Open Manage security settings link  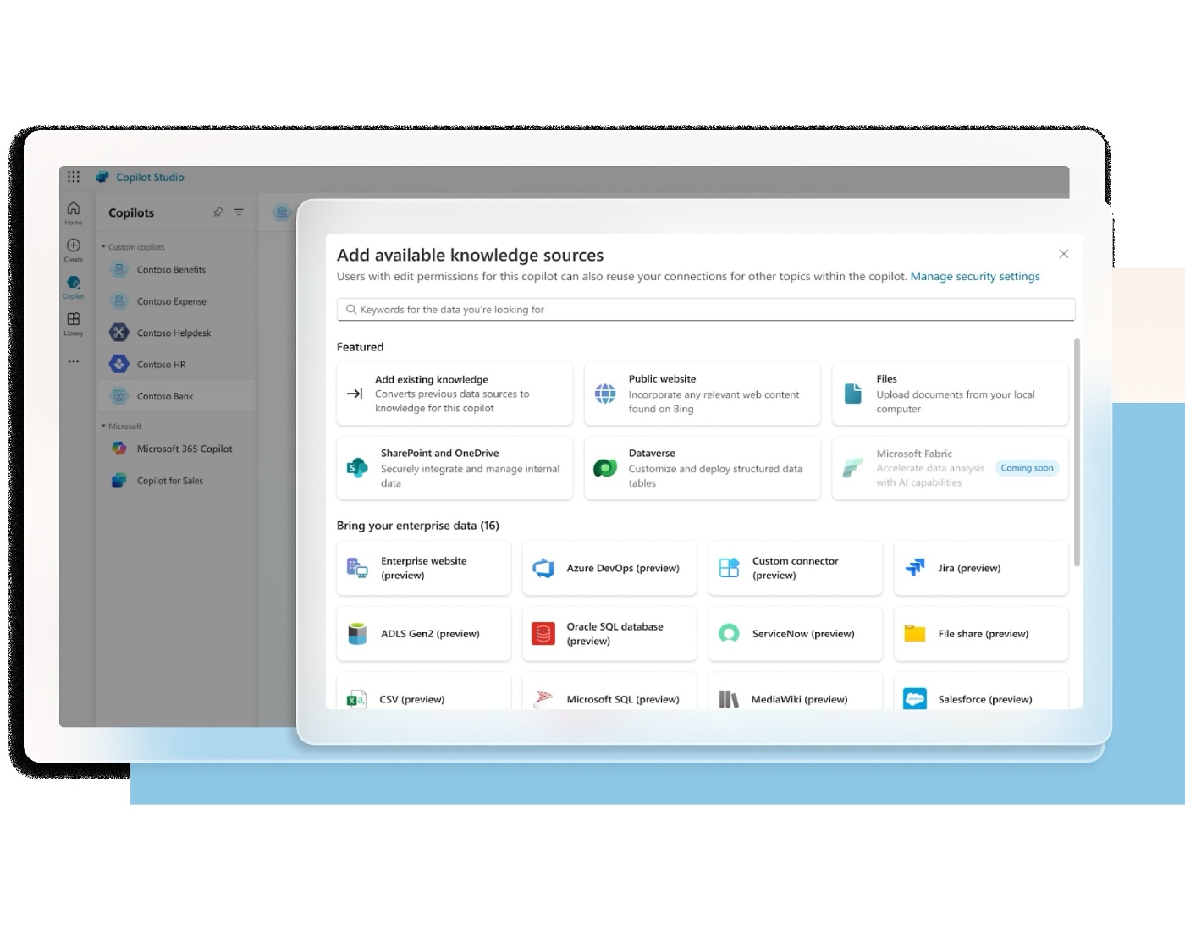975,276
